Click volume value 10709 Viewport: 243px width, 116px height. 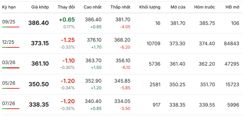tap(153, 44)
